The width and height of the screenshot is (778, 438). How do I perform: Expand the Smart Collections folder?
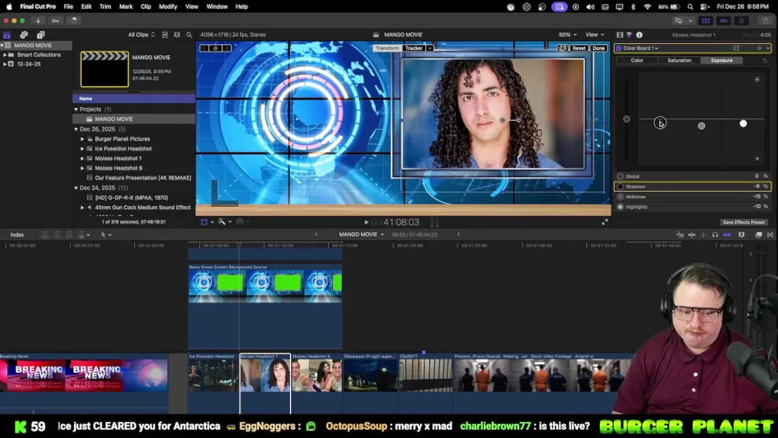[x=5, y=55]
